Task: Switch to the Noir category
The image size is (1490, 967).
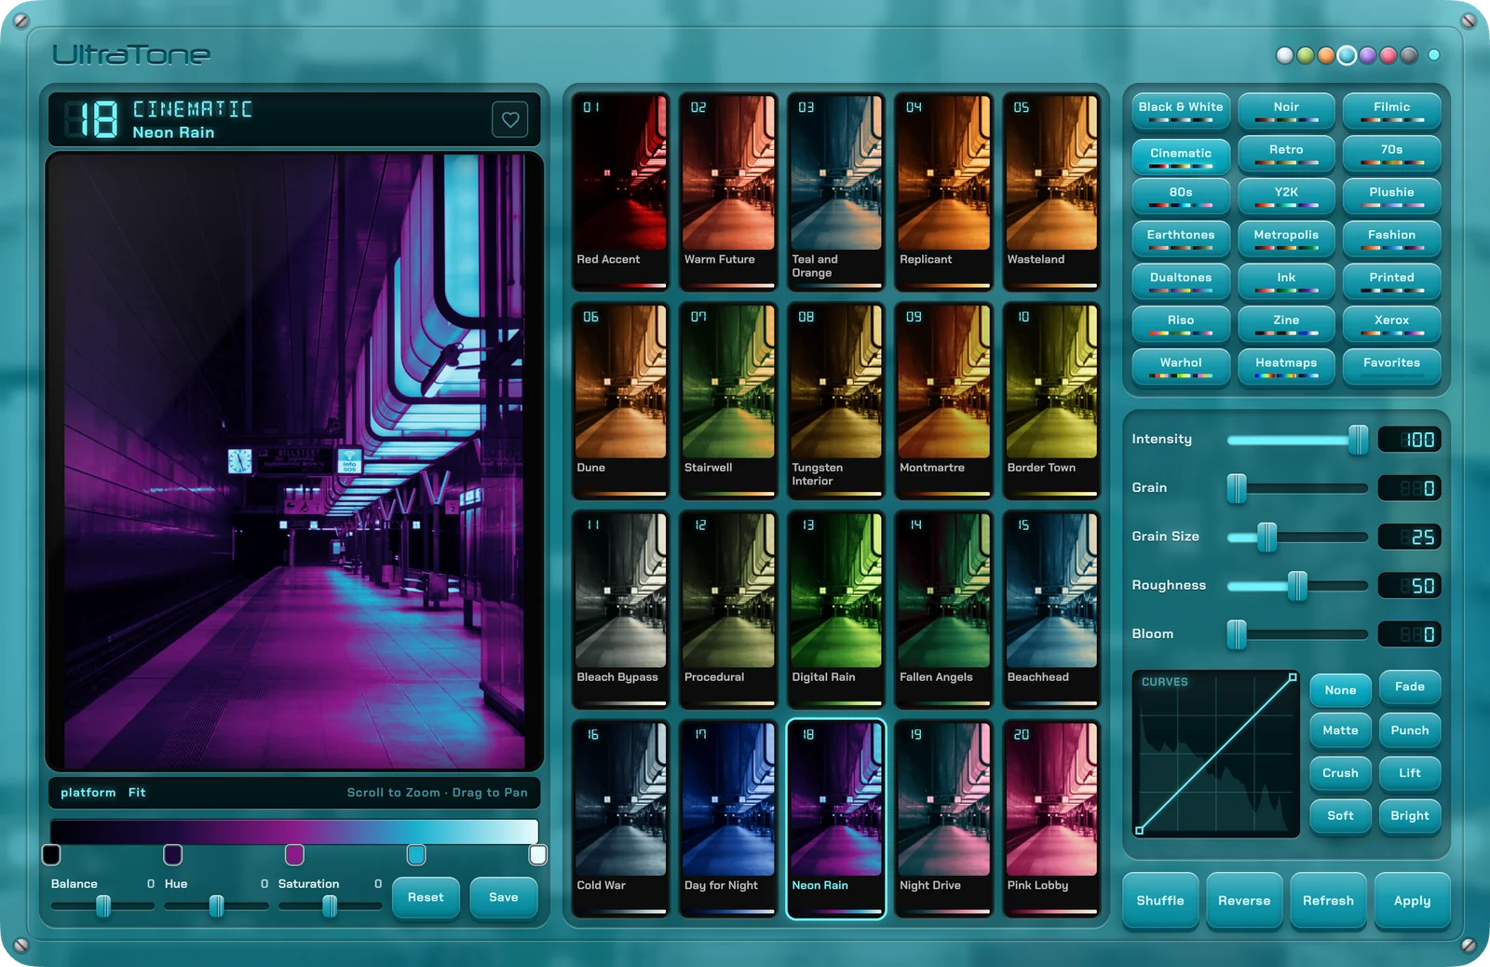Action: [x=1286, y=111]
